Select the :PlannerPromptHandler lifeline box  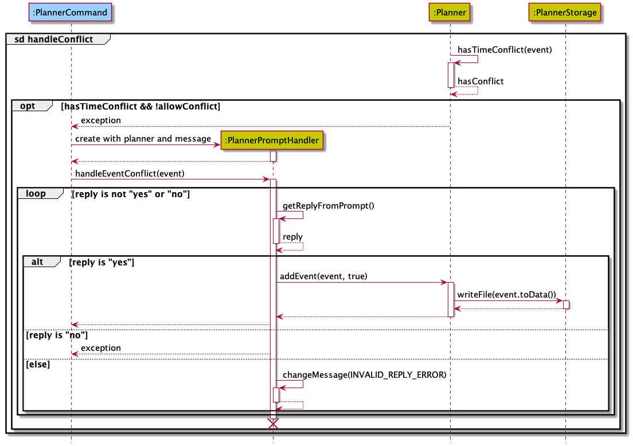[272, 140]
